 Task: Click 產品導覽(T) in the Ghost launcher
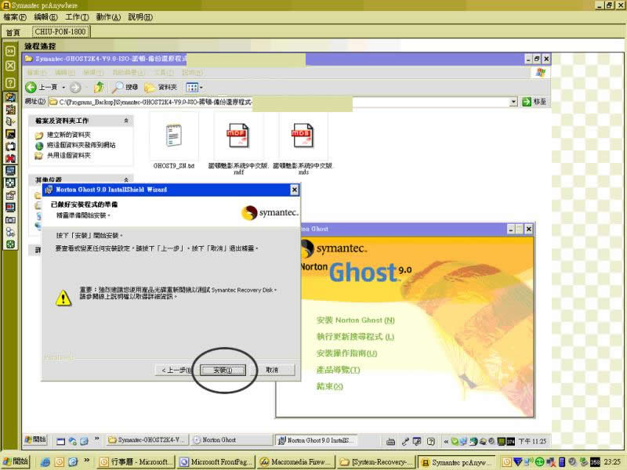click(338, 370)
